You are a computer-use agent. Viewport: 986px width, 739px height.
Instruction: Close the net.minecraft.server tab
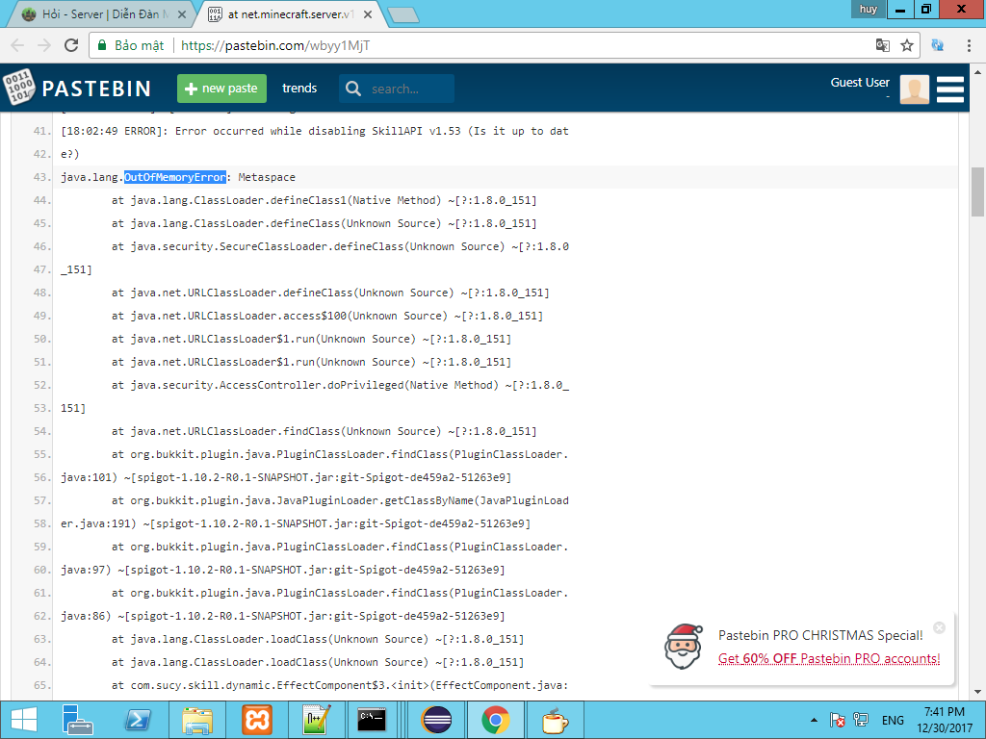[x=368, y=13]
